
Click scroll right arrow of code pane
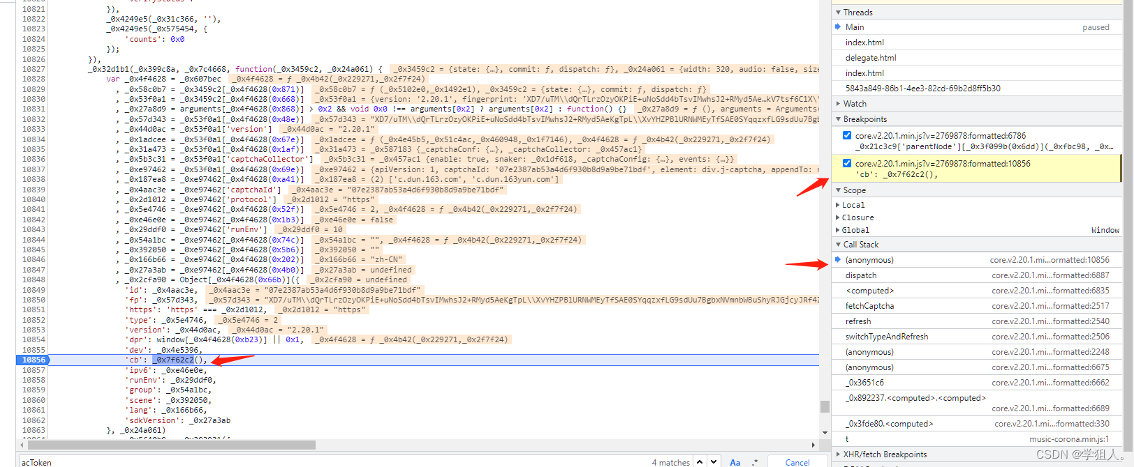point(813,445)
